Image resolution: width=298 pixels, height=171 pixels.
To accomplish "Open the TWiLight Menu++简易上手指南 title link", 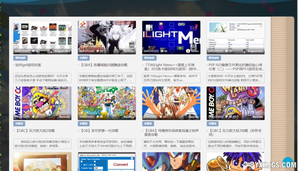I will click(x=171, y=67).
